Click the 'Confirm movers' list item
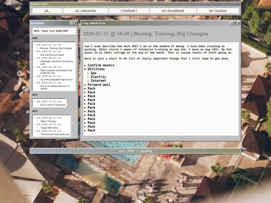Viewport: 271px width, 203px height. point(101,65)
